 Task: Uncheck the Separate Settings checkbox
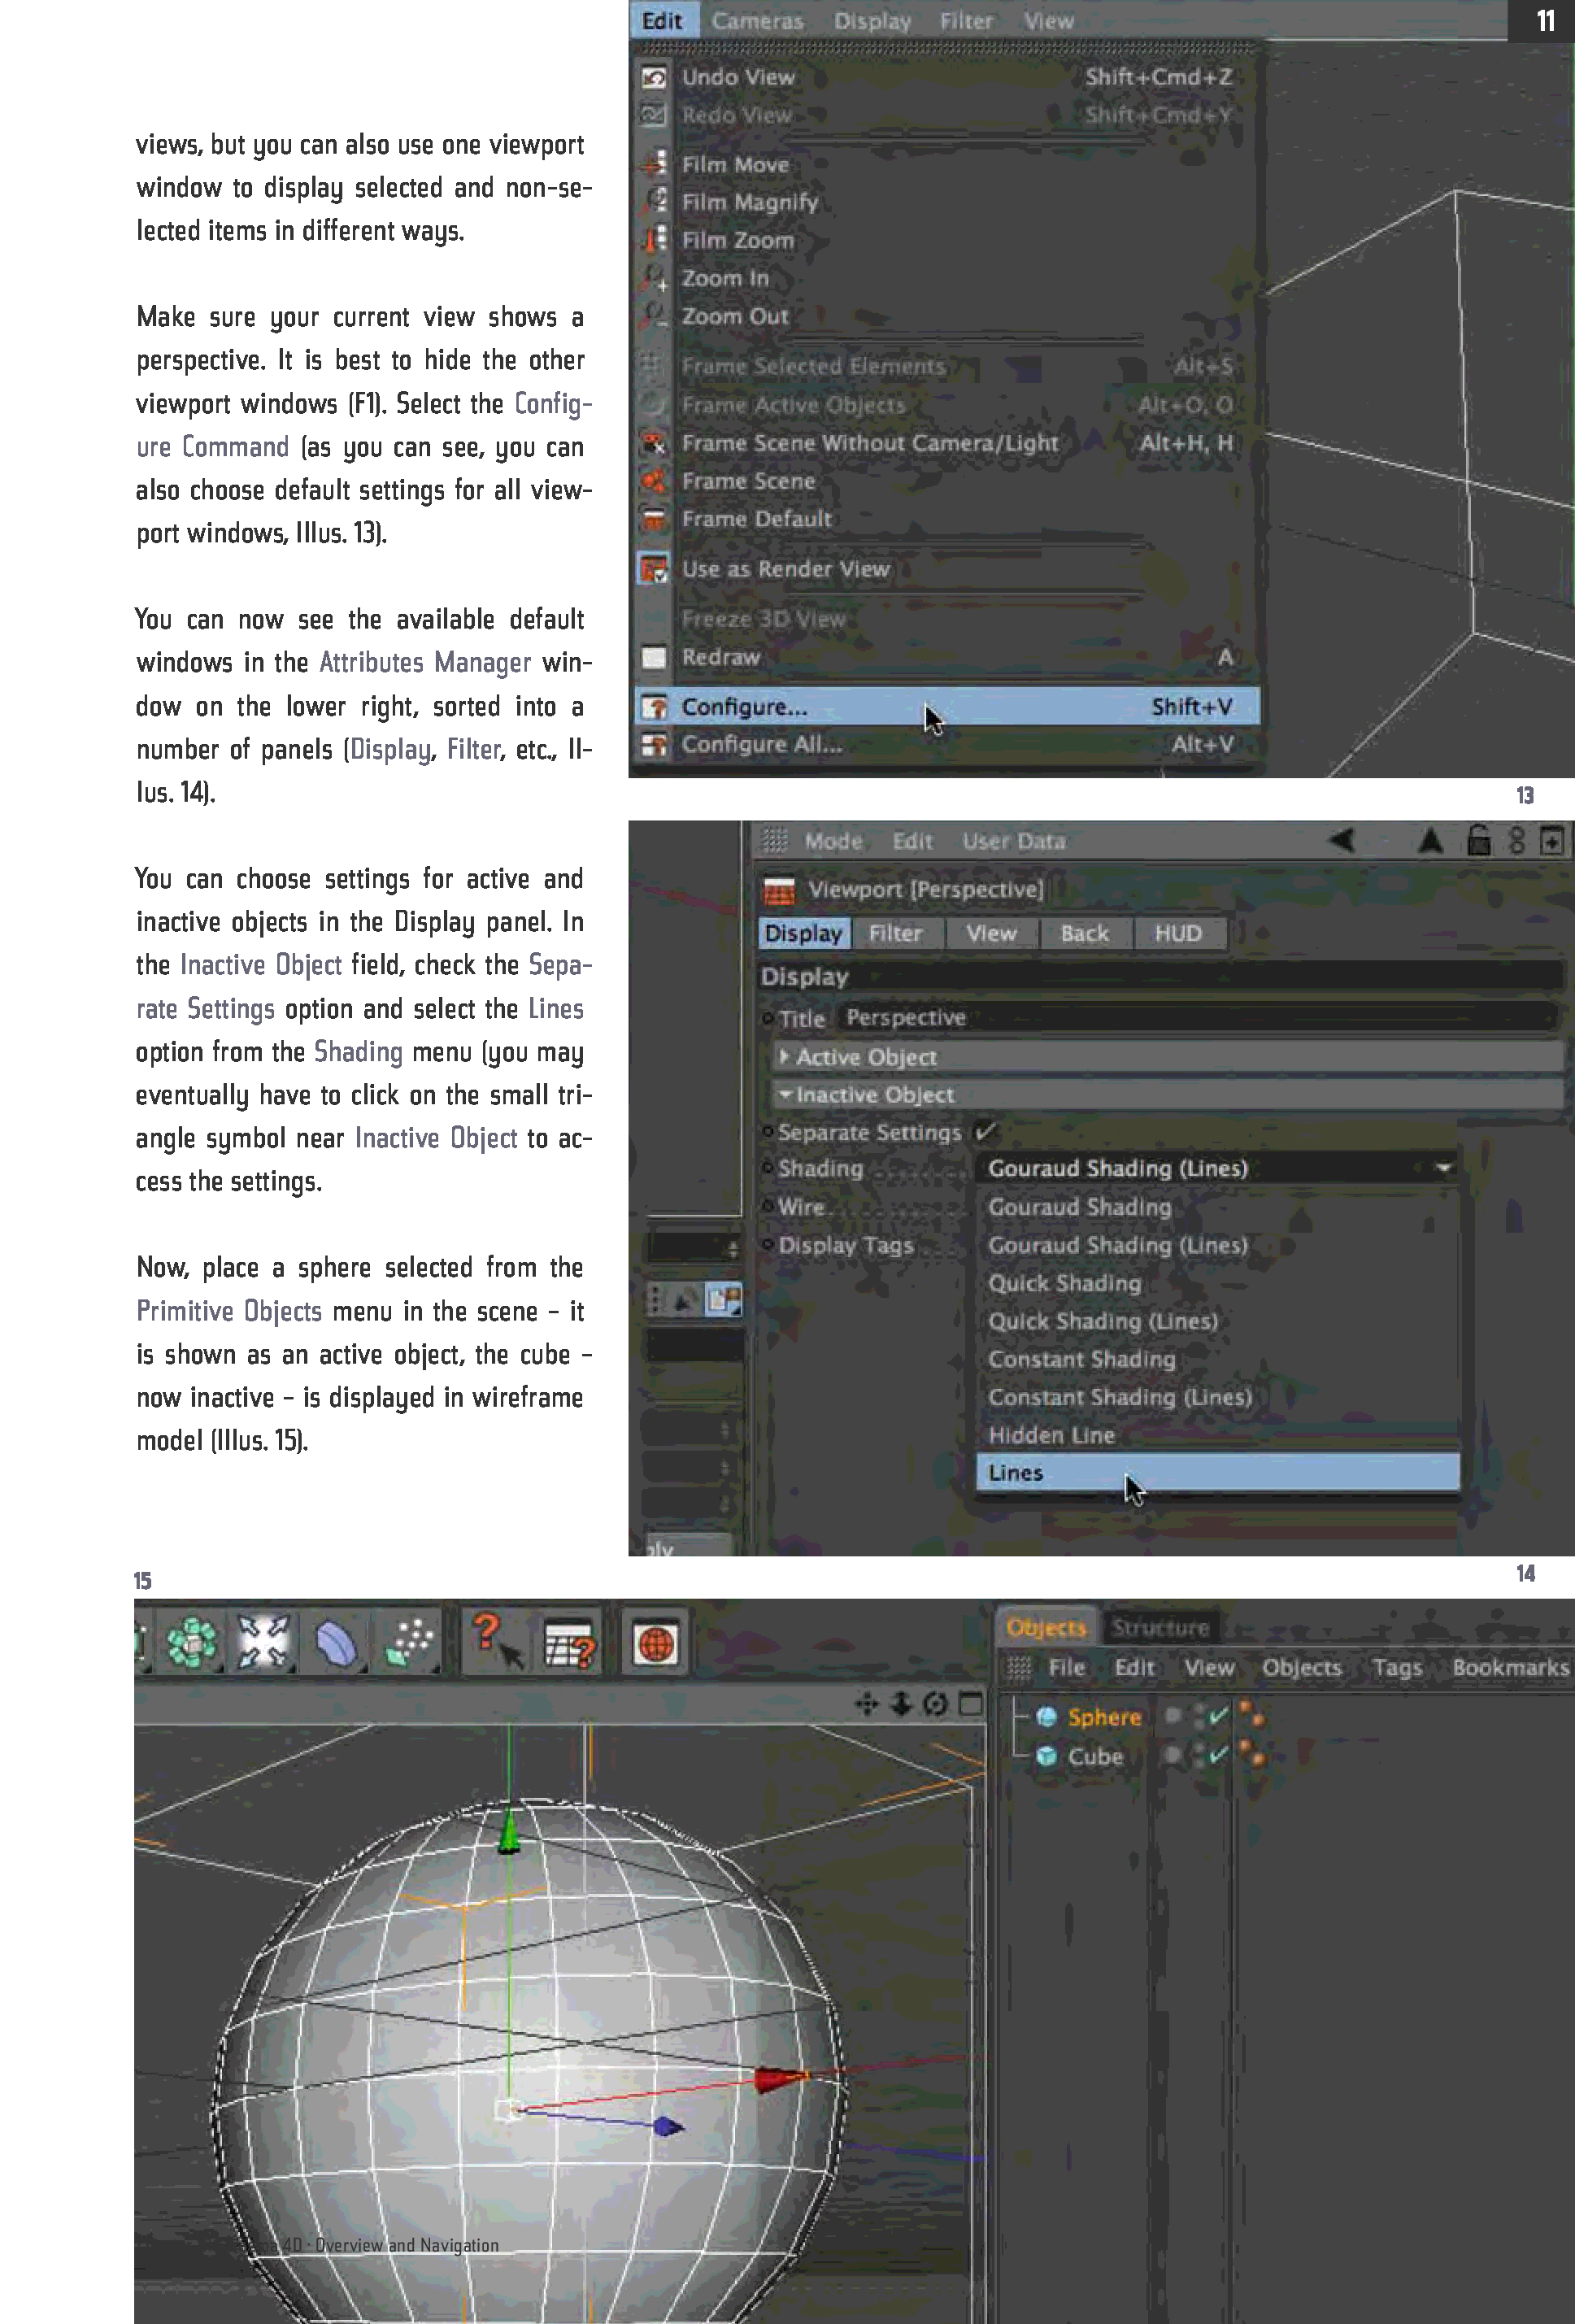[985, 1132]
